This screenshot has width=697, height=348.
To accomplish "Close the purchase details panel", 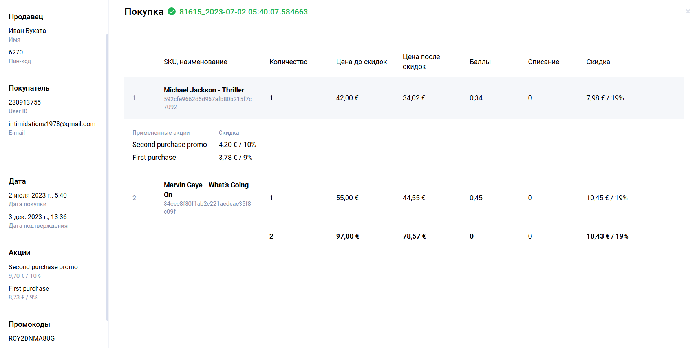I will (x=688, y=12).
